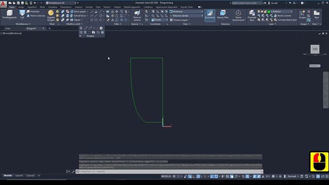The image size is (329, 185).
Task: Click green layer color swatch
Action: point(269,11)
